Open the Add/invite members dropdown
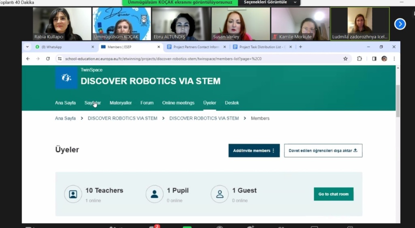The height and width of the screenshot is (228, 415). click(254, 151)
